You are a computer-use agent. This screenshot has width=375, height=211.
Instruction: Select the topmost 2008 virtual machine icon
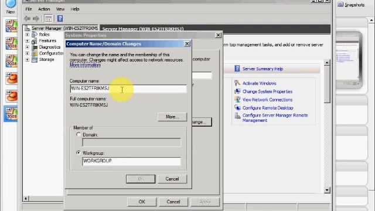[x=11, y=26]
